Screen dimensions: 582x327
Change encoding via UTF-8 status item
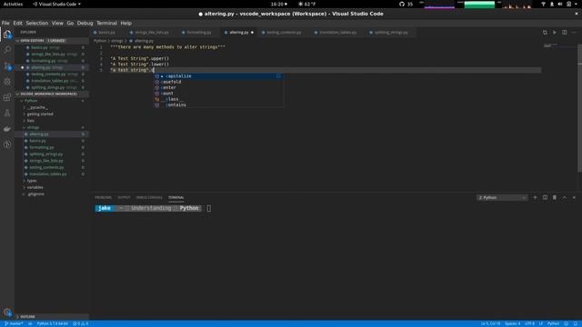(529, 323)
